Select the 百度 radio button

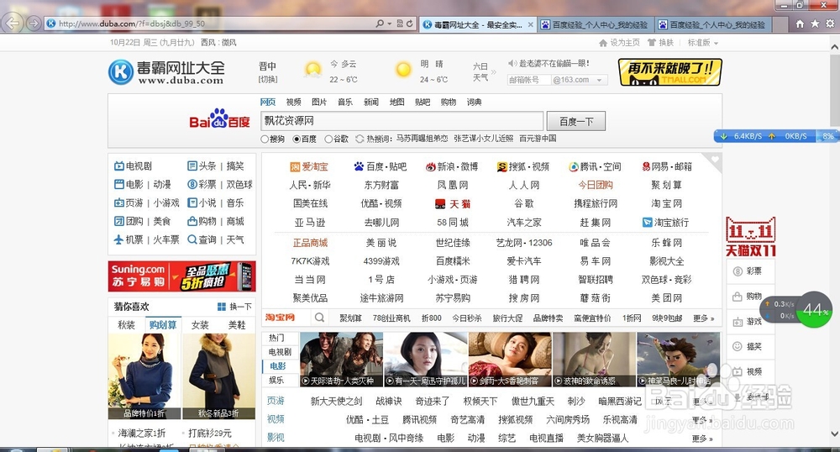point(297,139)
